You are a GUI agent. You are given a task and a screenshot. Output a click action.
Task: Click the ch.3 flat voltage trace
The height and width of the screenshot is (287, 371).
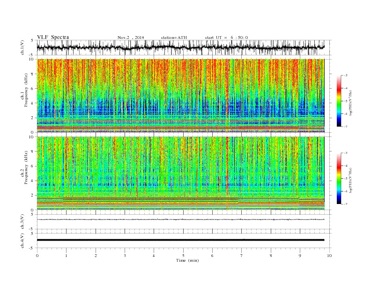point(181,219)
